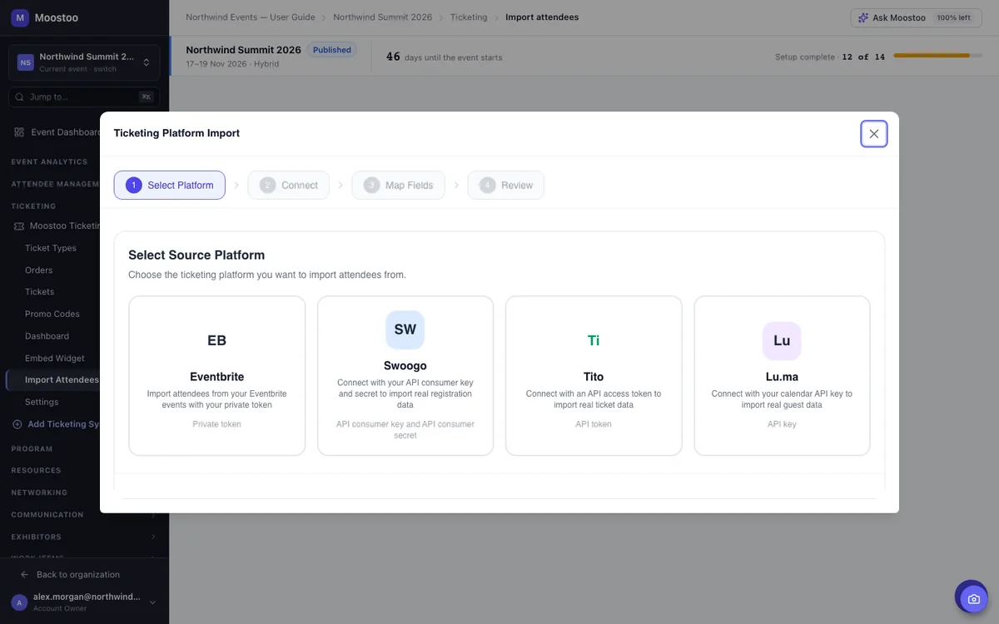Open Ticket Types in the sidebar

(51, 248)
